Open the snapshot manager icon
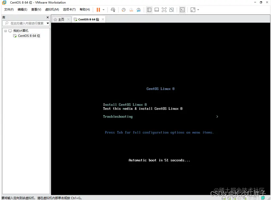Screen dimensions: 271x200 click(x=139, y=10)
